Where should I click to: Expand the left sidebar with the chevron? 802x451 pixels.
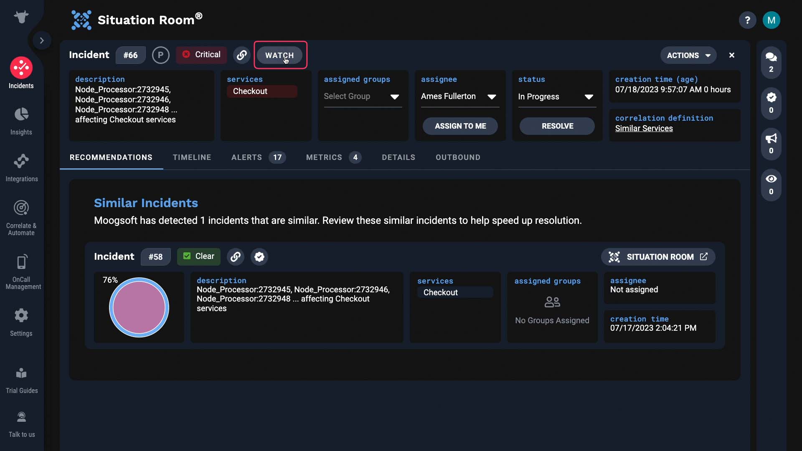pos(42,41)
